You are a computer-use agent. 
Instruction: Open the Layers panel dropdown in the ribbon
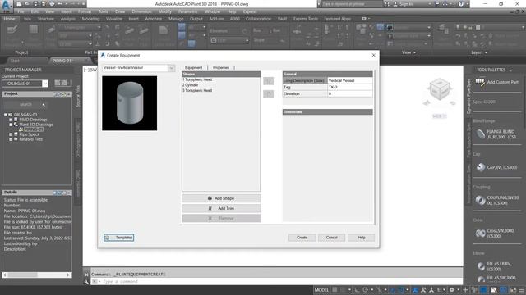[479, 52]
